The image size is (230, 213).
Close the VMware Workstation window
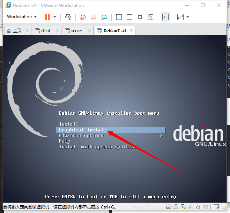(219, 6)
